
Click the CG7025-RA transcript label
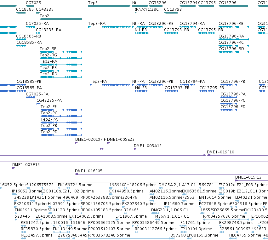(x=37, y=23)
